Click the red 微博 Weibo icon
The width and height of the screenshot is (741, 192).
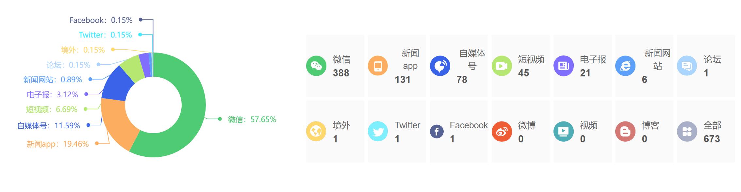(x=502, y=132)
